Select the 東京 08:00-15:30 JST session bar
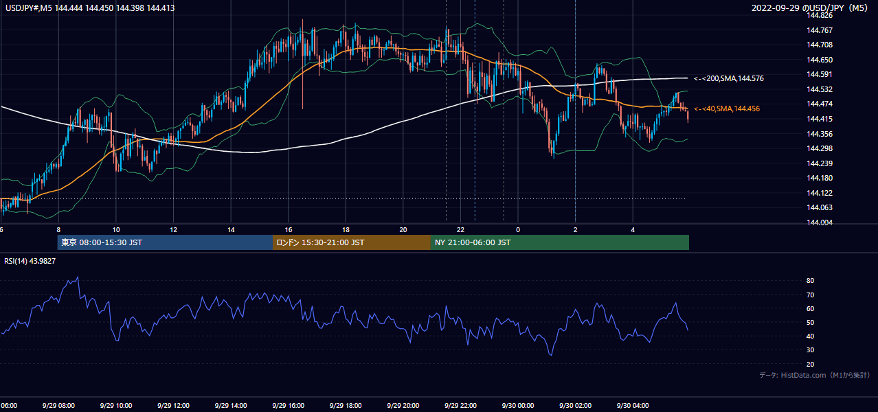The image size is (878, 412). point(165,242)
